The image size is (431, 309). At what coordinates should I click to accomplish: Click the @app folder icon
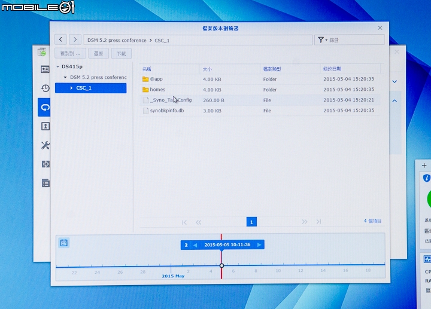[145, 79]
